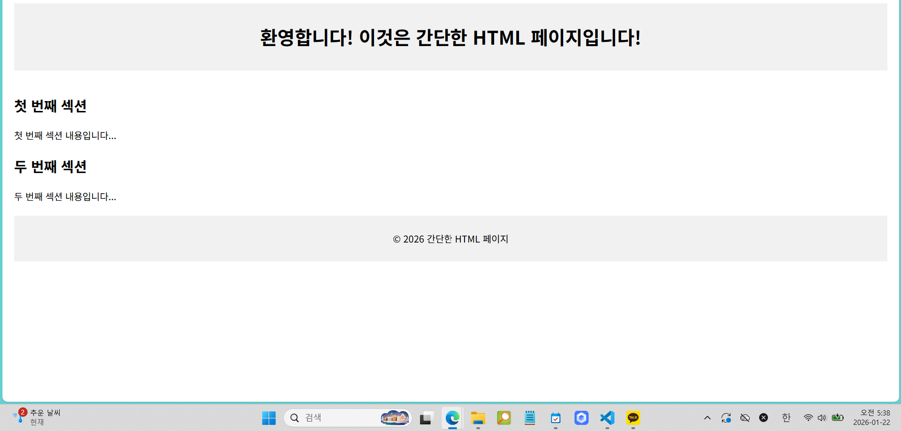Click the black X status icon in tray
This screenshot has width=901, height=431.
click(764, 417)
